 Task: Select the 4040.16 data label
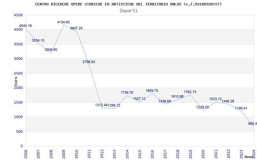(x=26, y=26)
